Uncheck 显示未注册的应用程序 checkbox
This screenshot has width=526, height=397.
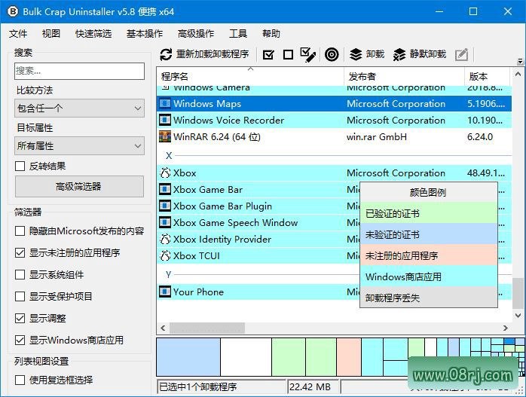(20, 252)
